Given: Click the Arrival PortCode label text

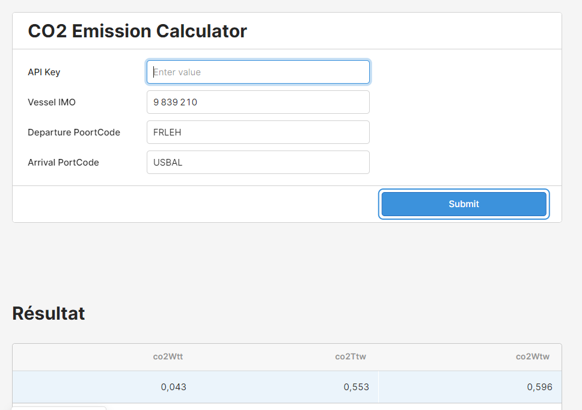Looking at the screenshot, I should [x=64, y=162].
